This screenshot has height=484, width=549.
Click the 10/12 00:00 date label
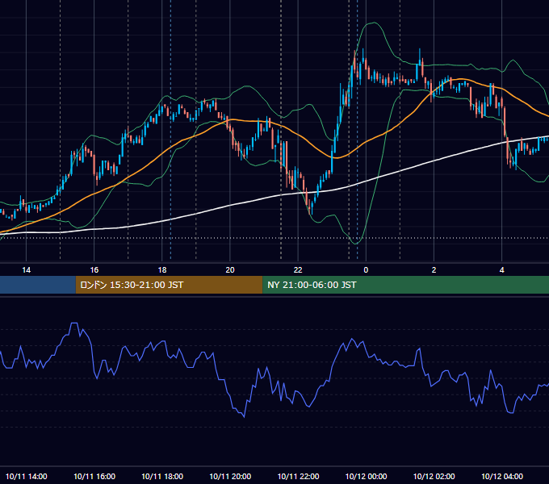(x=366, y=476)
